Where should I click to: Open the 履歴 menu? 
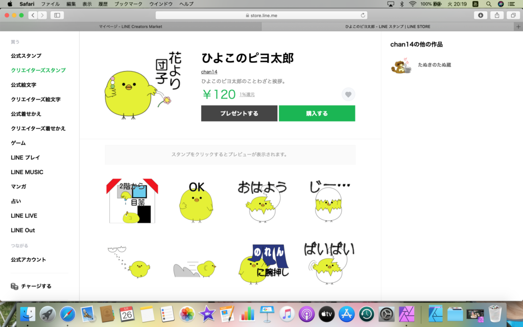click(103, 4)
